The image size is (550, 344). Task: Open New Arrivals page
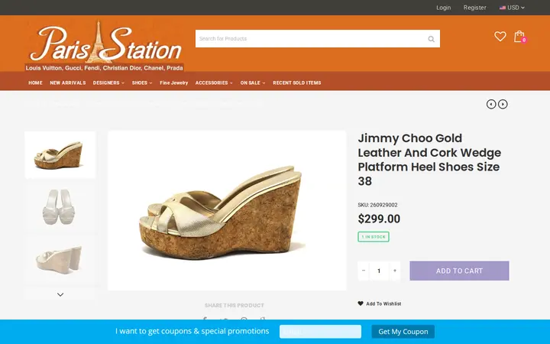pos(68,83)
